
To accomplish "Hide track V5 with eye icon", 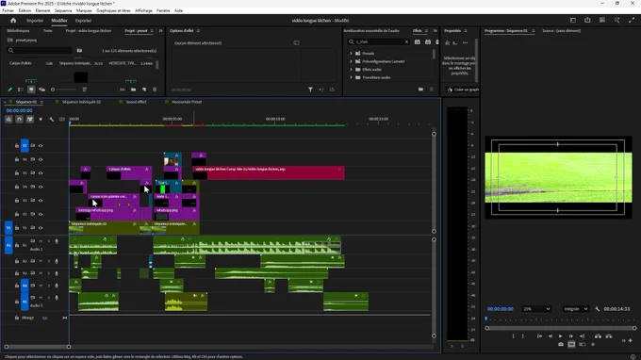I will tap(41, 172).
